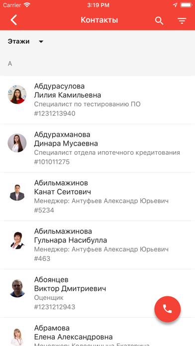Open Абоянцев Виктор Дмитриевич avatar
The height and width of the screenshot is (346, 195).
tap(17, 288)
